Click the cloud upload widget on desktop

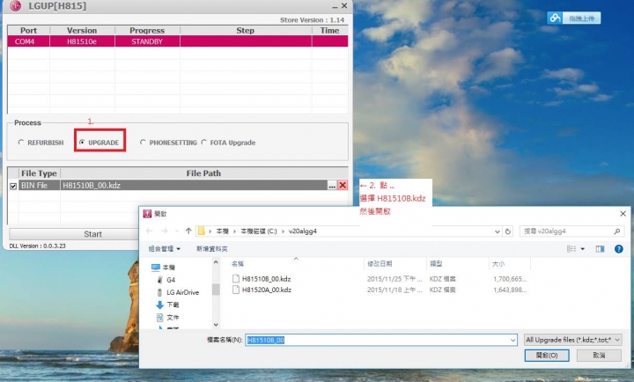pos(574,18)
